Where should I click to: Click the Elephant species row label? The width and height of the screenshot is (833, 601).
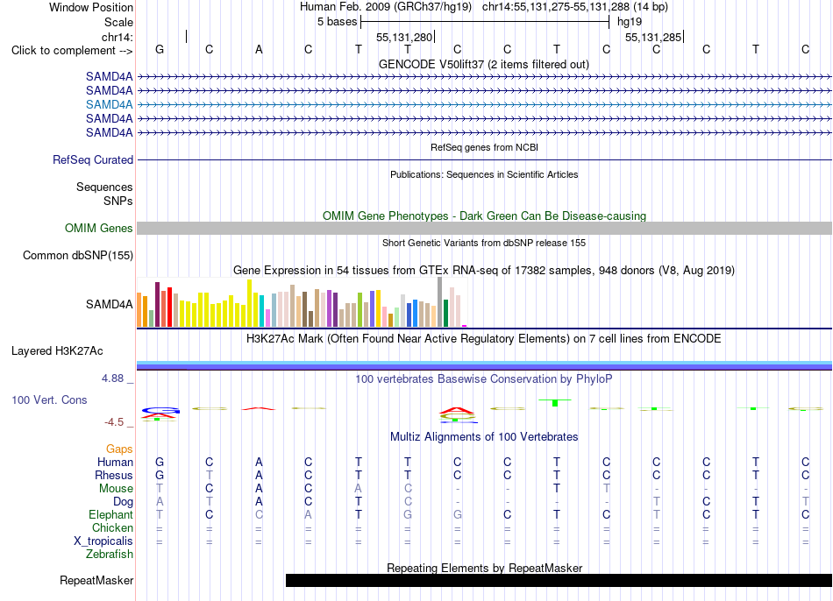pyautogui.click(x=110, y=514)
